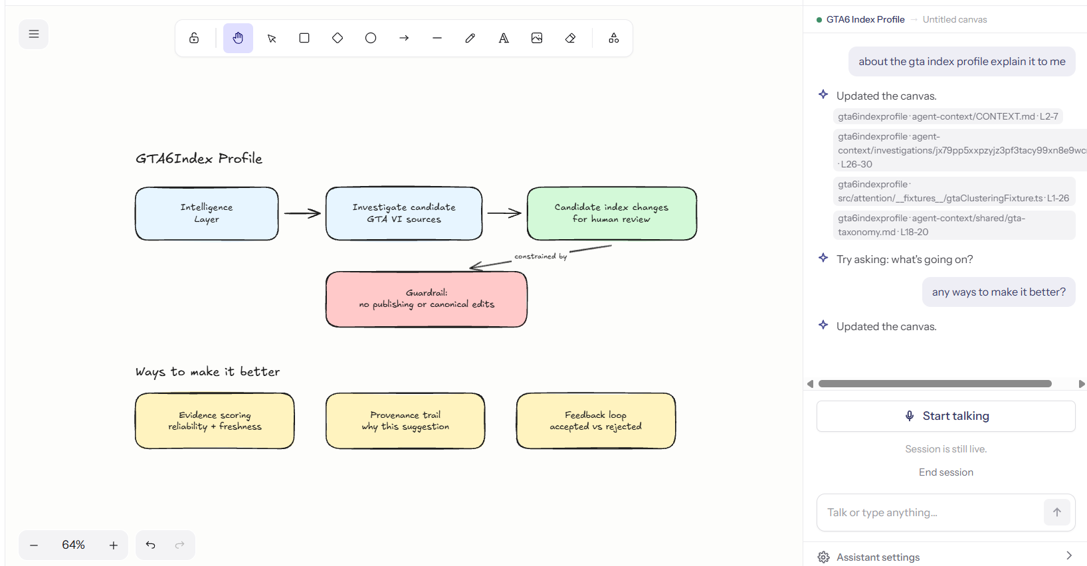This screenshot has width=1087, height=566.
Task: Click the Intelligence Layer box
Action: click(x=207, y=213)
